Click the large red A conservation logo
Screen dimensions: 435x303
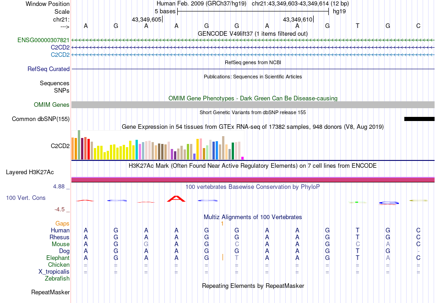click(176, 198)
